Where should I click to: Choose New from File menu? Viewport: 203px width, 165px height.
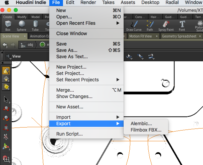click(86, 10)
